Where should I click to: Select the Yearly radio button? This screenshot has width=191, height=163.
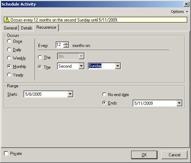click(9, 75)
